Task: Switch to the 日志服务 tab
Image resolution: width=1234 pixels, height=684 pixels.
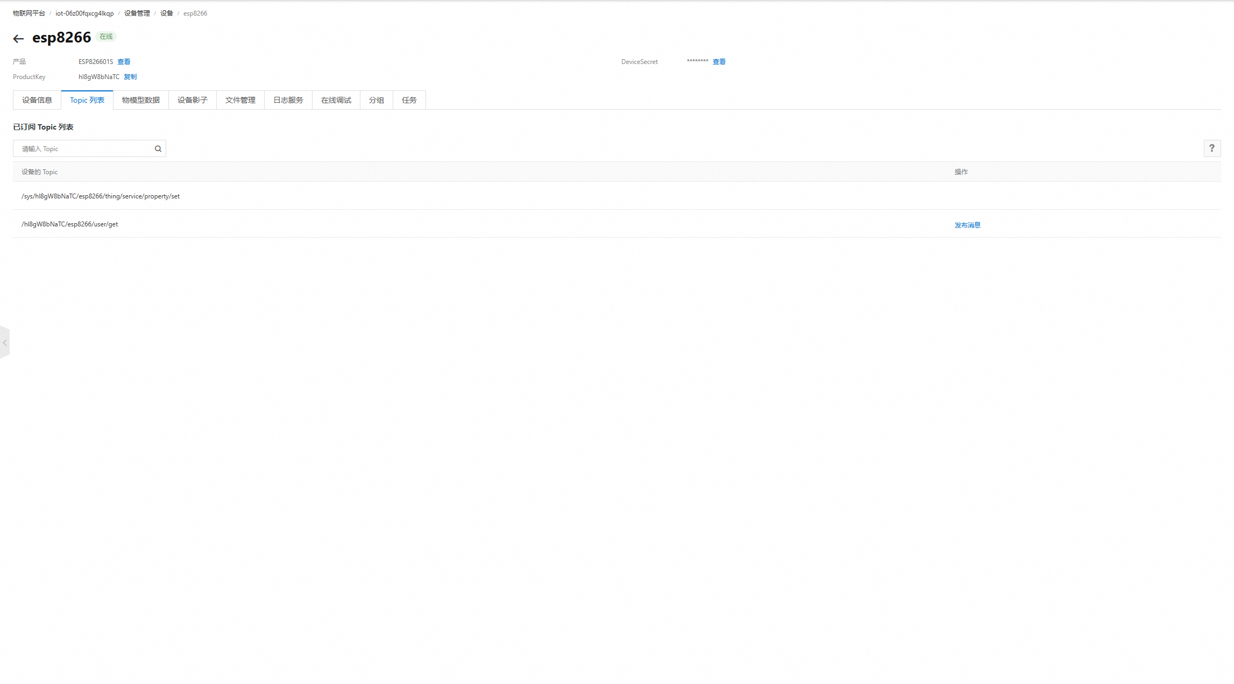Action: pyautogui.click(x=288, y=101)
